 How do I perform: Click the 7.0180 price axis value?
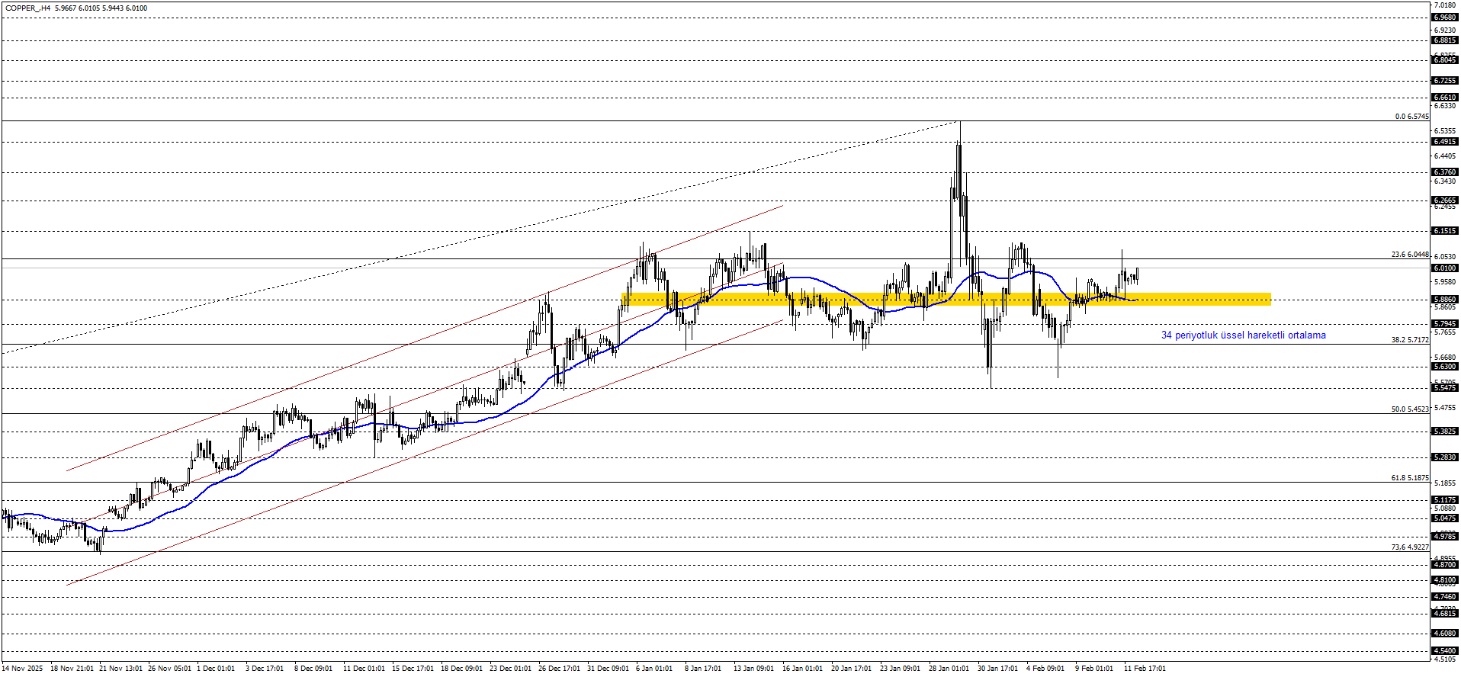click(x=1445, y=5)
